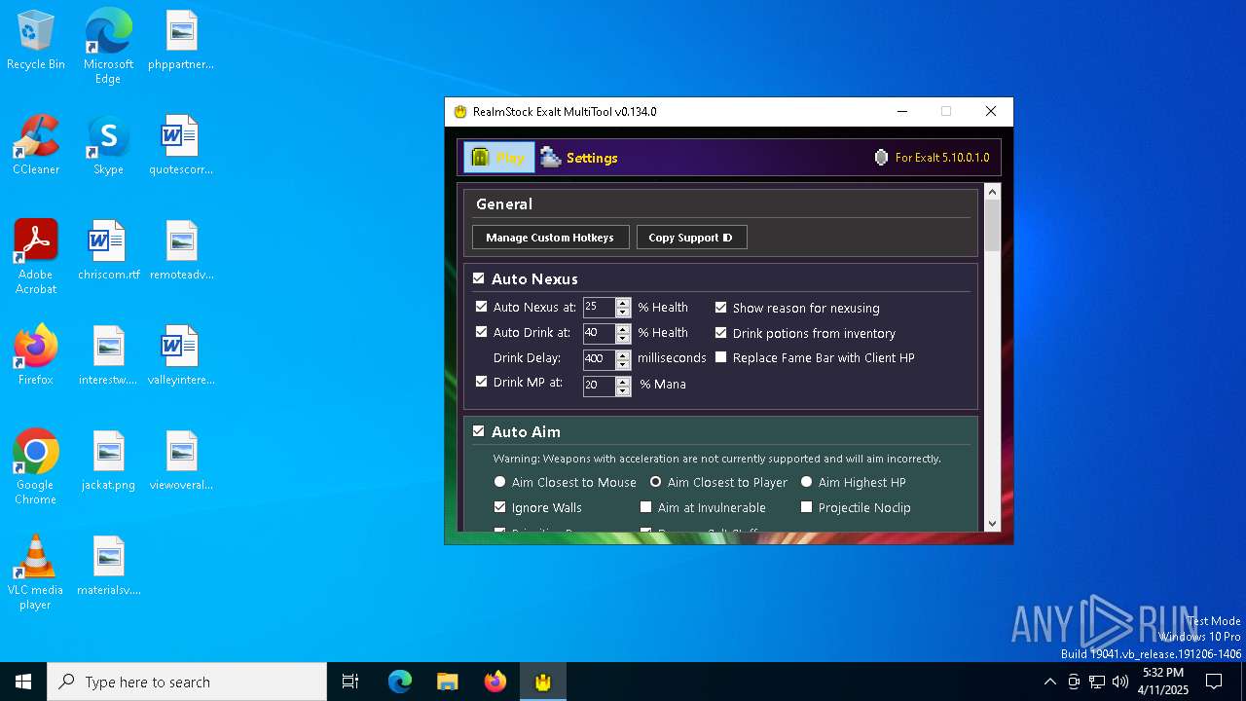This screenshot has height=701, width=1246.
Task: Select the chriscom.rtf document icon
Action: coord(108,251)
